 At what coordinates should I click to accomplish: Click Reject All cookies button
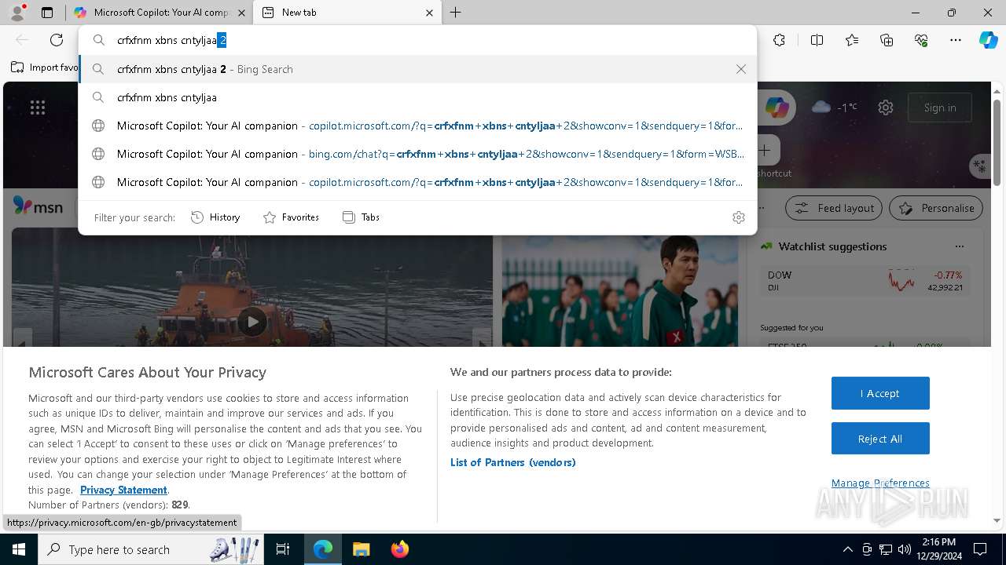click(880, 439)
